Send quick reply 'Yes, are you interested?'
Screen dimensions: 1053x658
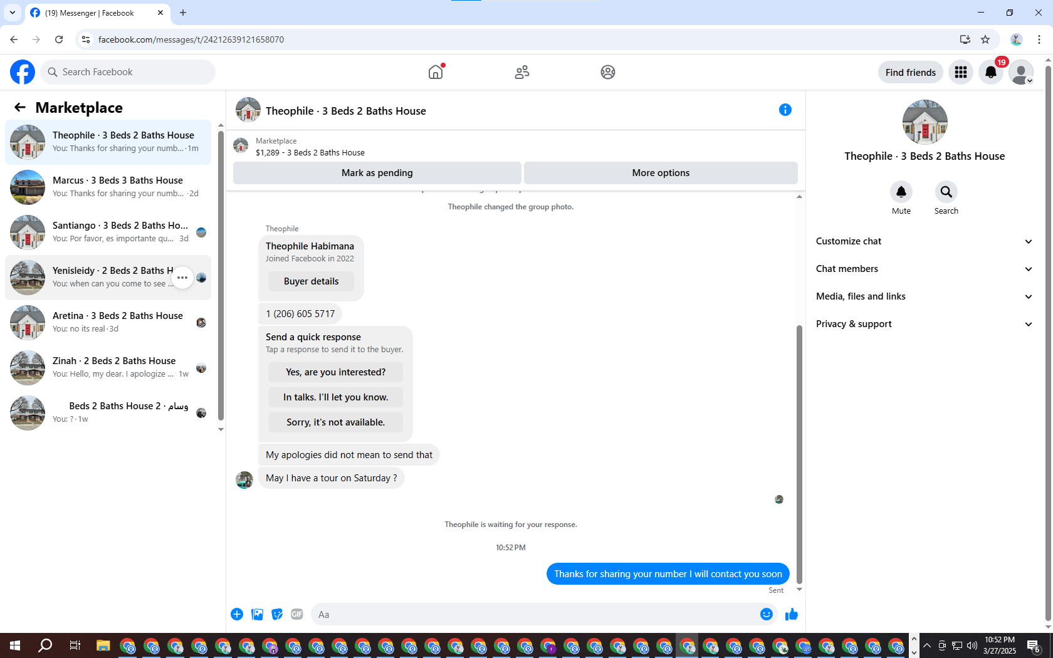coord(336,372)
